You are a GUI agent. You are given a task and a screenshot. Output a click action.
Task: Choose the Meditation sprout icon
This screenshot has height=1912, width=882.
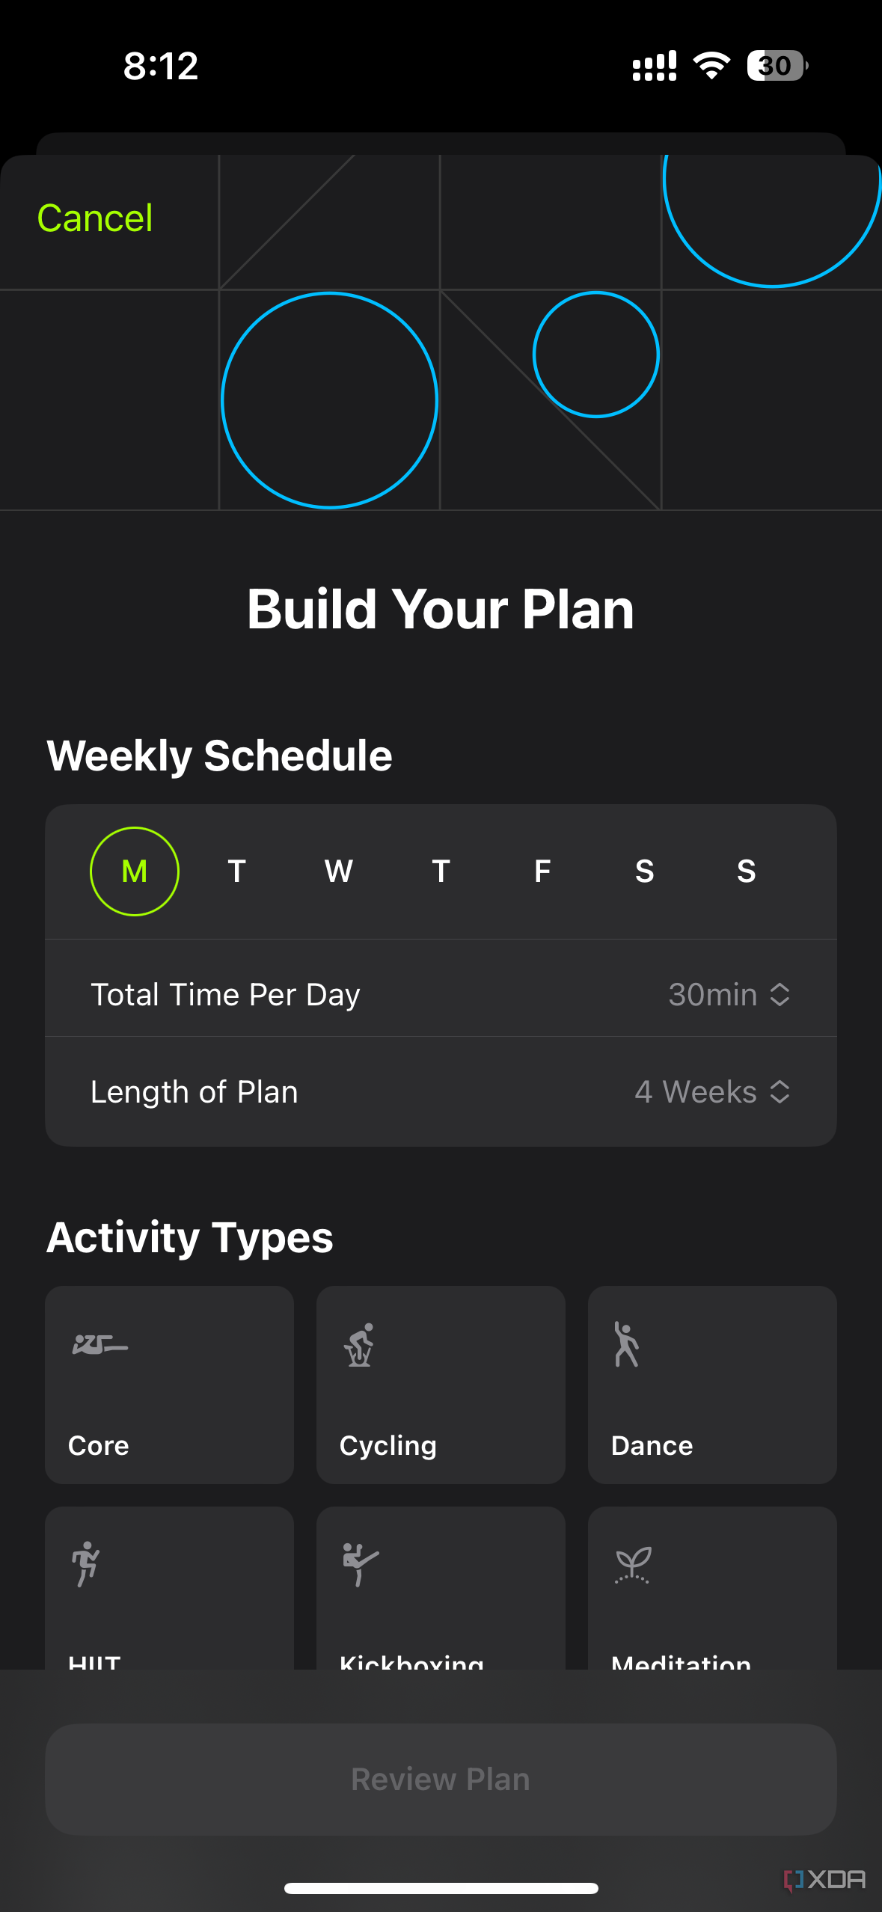point(633,1564)
